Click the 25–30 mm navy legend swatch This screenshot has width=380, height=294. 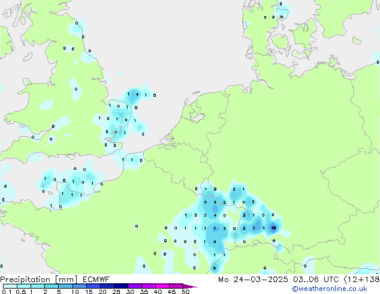coord(121,286)
